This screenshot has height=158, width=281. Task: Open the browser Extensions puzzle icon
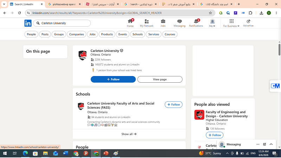(250, 13)
